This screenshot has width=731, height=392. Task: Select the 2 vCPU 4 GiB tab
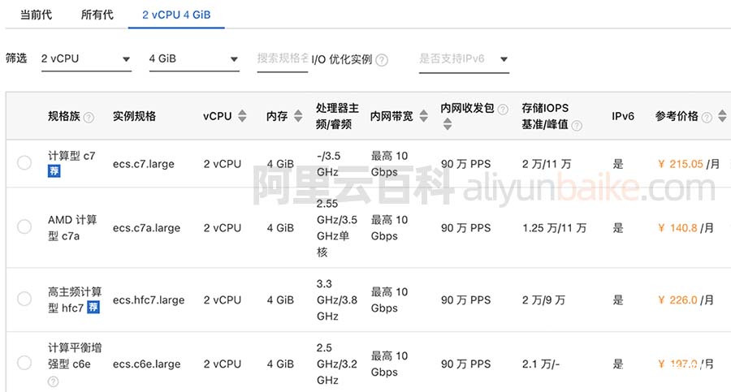click(176, 15)
